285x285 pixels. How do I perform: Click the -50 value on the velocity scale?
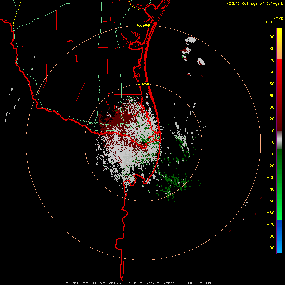271,201
